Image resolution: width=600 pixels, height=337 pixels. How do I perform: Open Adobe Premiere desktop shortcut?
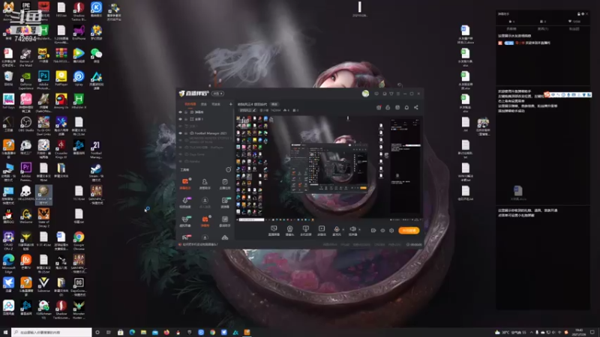point(26,171)
